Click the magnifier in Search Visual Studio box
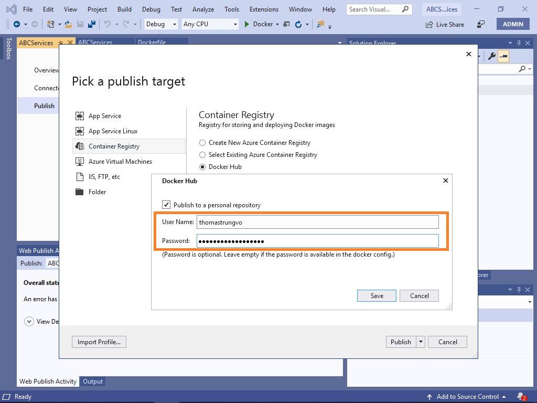Viewport: 537px width, 403px height. click(405, 9)
